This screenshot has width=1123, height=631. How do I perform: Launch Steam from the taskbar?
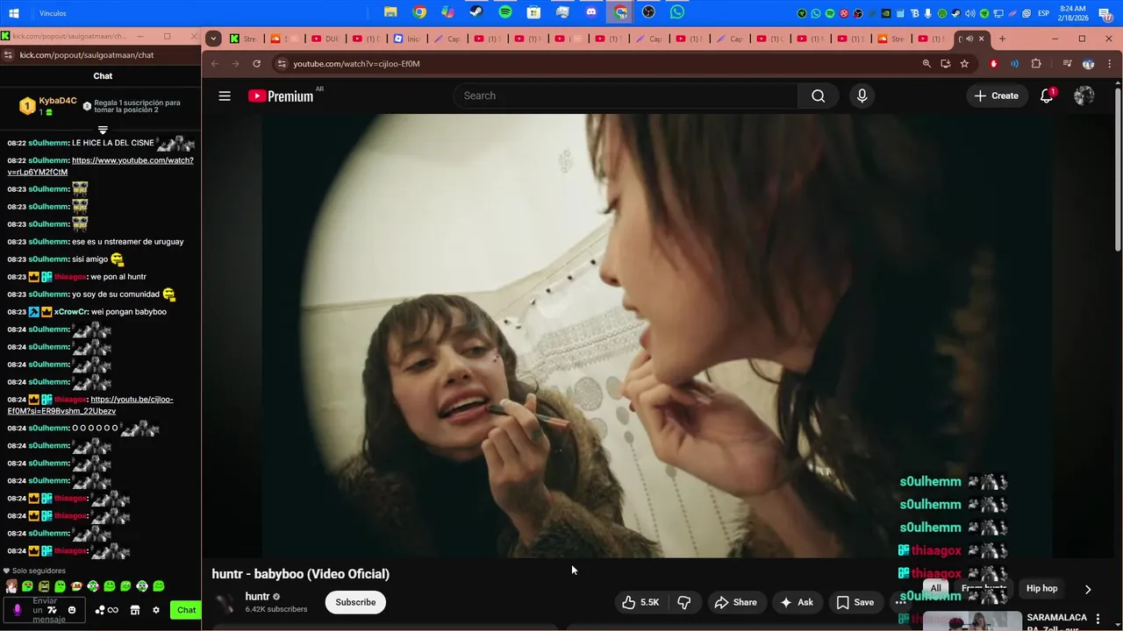tap(476, 12)
